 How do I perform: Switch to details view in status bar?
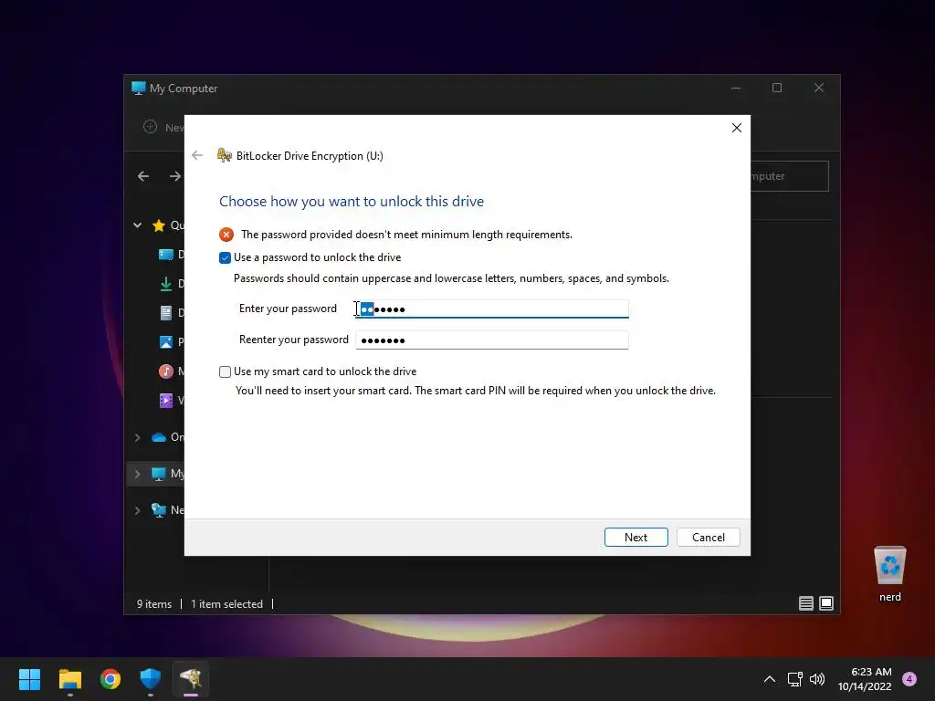point(805,603)
